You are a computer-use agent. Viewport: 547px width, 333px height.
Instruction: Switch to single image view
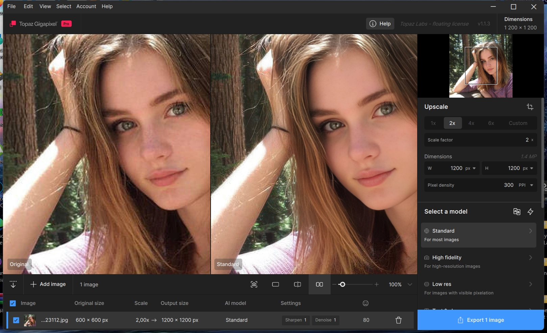tap(276, 285)
